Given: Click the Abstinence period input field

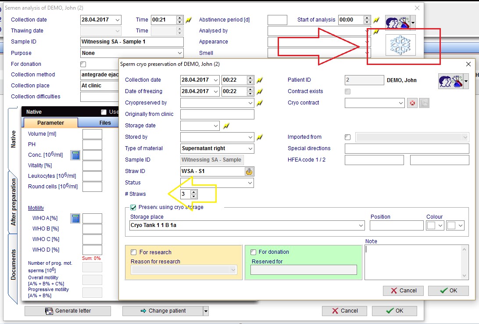Looking at the screenshot, I should (277, 20).
